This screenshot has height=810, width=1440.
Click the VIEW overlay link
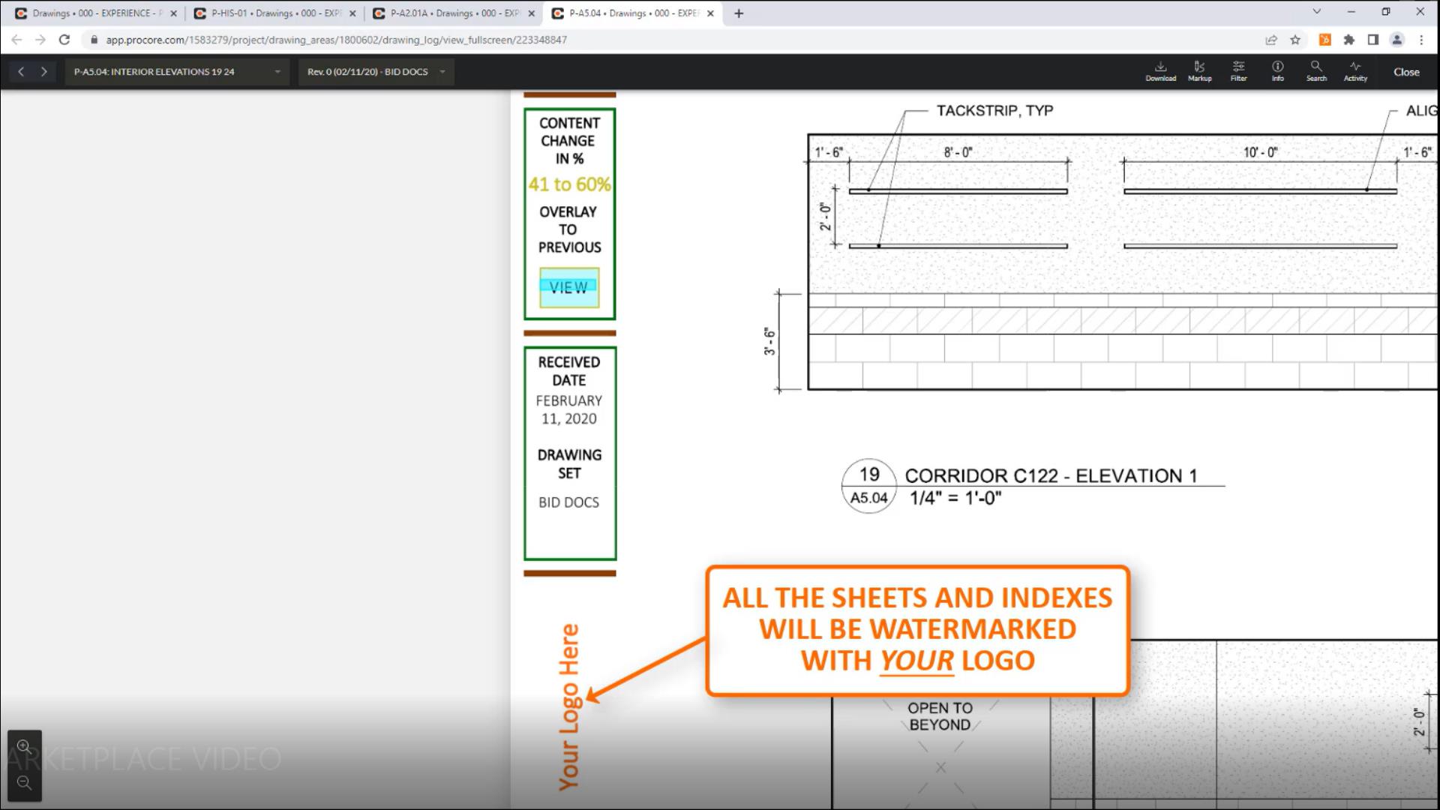(x=568, y=287)
